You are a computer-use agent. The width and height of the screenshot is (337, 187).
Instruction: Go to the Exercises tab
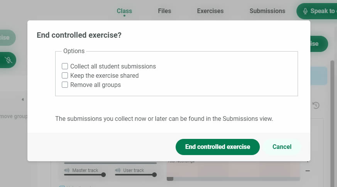coord(210,11)
